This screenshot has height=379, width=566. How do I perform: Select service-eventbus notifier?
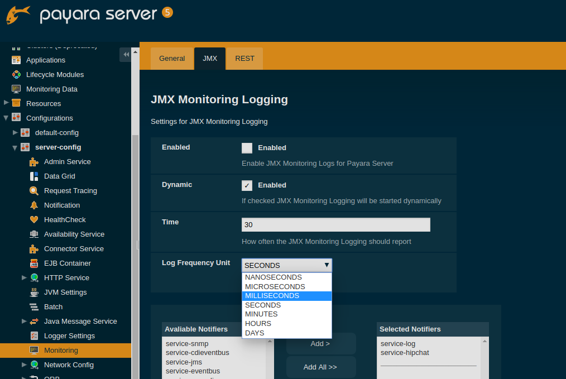click(193, 371)
